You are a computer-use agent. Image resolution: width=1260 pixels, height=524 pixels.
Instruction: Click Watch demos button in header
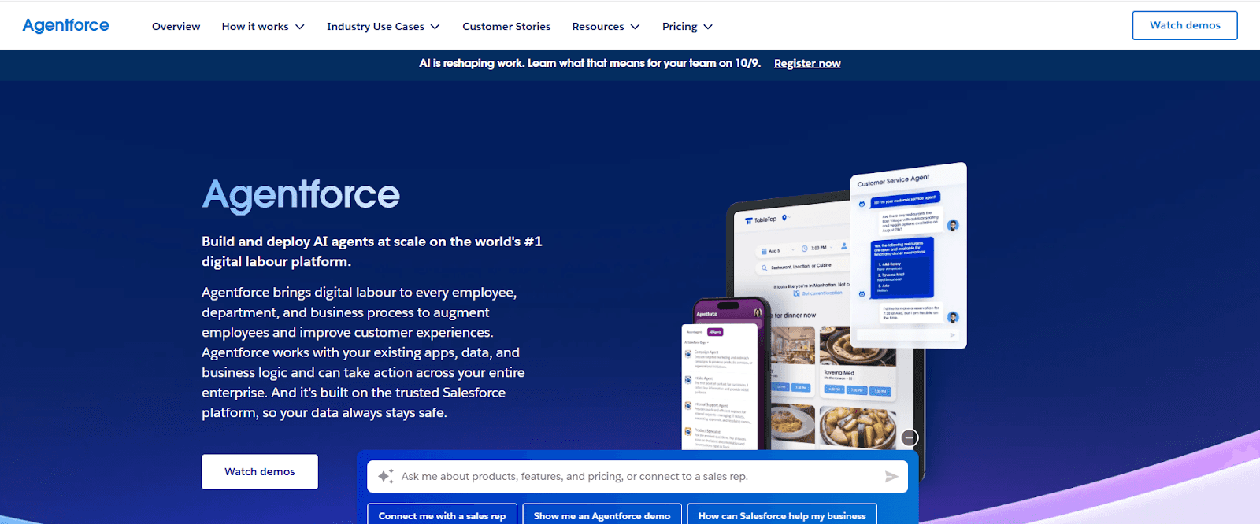1184,25
